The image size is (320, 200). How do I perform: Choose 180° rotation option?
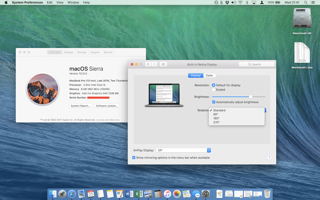(237, 118)
